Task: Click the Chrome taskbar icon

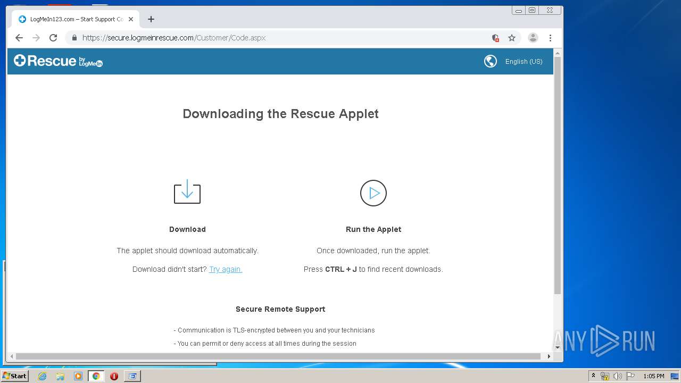Action: coord(96,376)
